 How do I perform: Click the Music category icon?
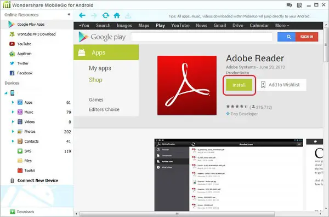(x=20, y=112)
